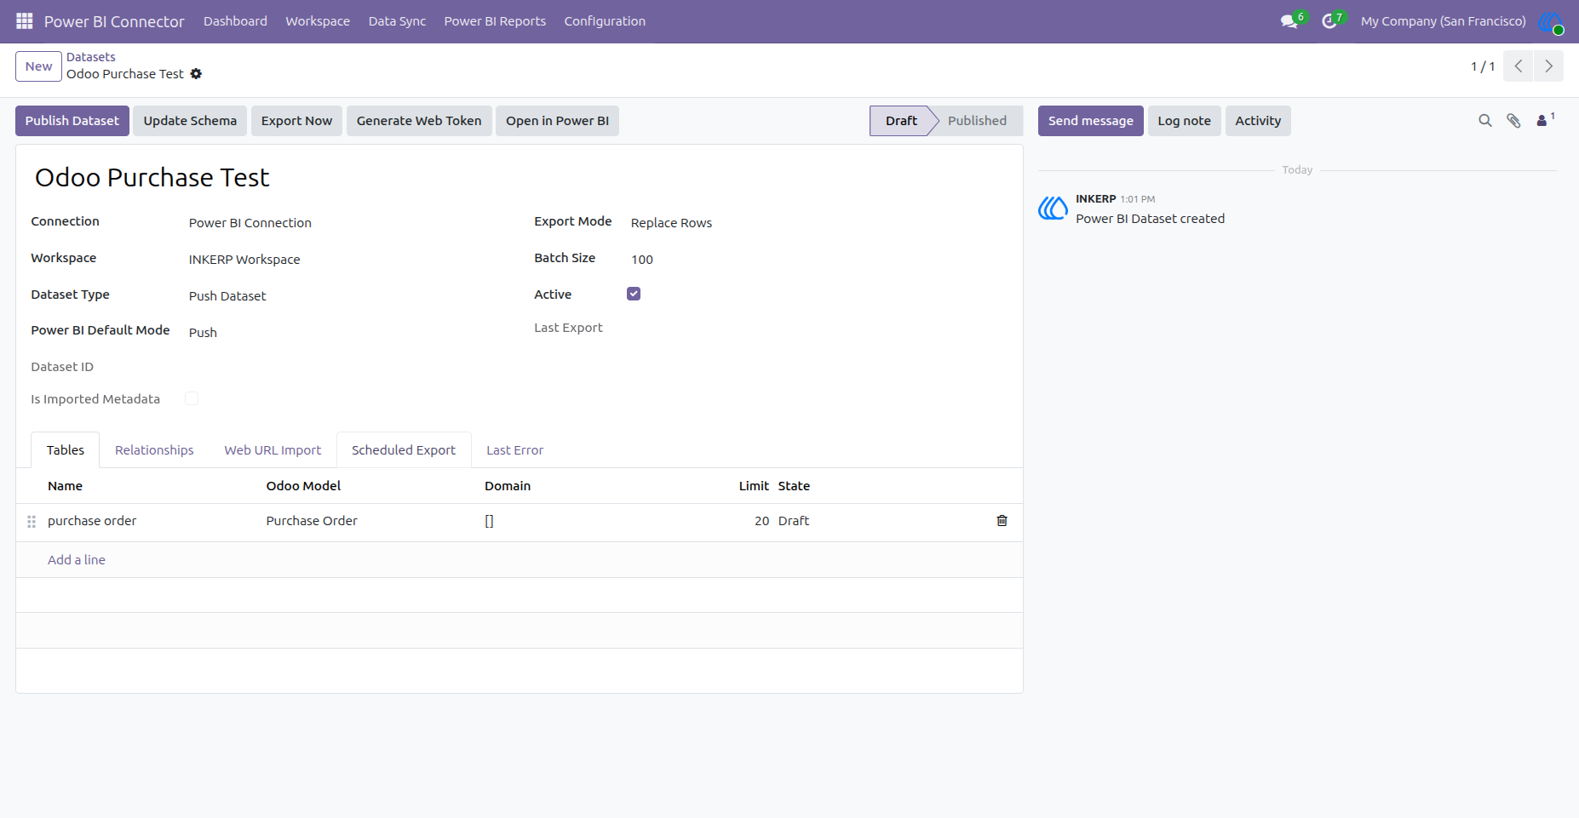The width and height of the screenshot is (1579, 818).
Task: Click Log note button
Action: (1184, 121)
